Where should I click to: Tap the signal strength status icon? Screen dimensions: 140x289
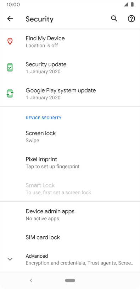(126, 4)
